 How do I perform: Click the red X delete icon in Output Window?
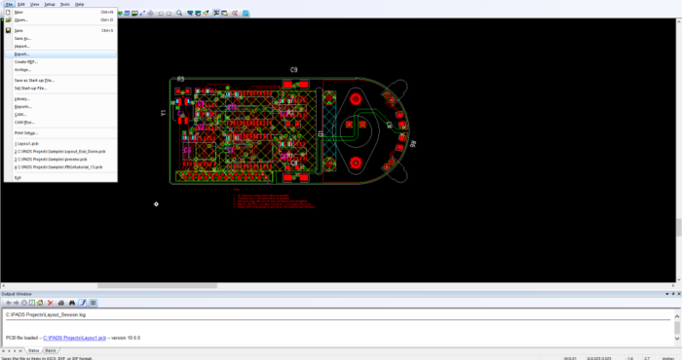[x=51, y=303]
